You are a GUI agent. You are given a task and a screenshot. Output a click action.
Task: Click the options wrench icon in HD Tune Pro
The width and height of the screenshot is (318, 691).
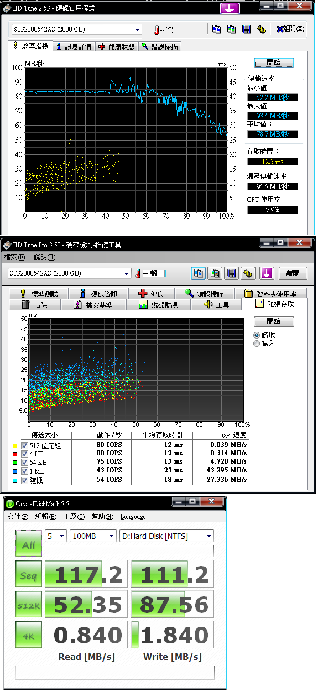tap(249, 273)
